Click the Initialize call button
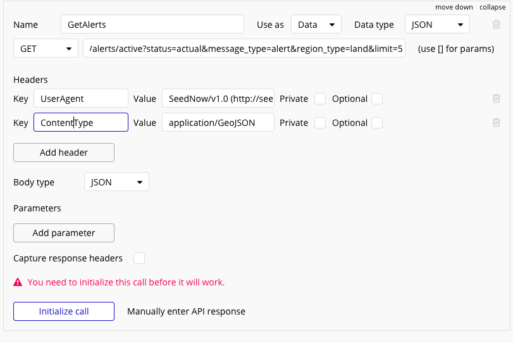513x343 pixels. pyautogui.click(x=64, y=311)
